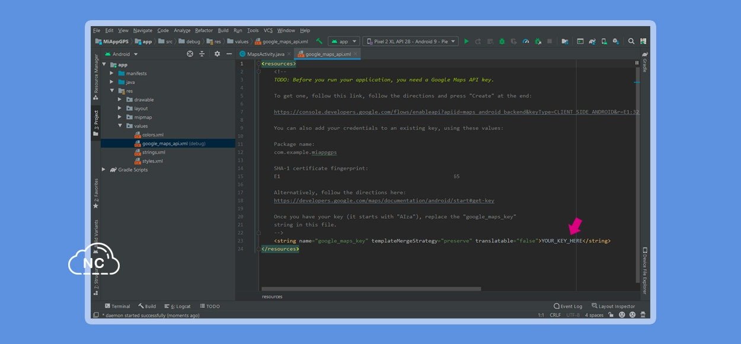Image resolution: width=741 pixels, height=344 pixels.
Task: Click the locate-file target icon in Project panel
Action: tap(190, 54)
